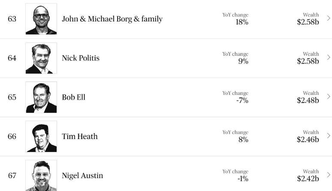Image resolution: width=332 pixels, height=191 pixels.
Task: Open John & Michael Borg & family name link
Action: [x=112, y=19]
